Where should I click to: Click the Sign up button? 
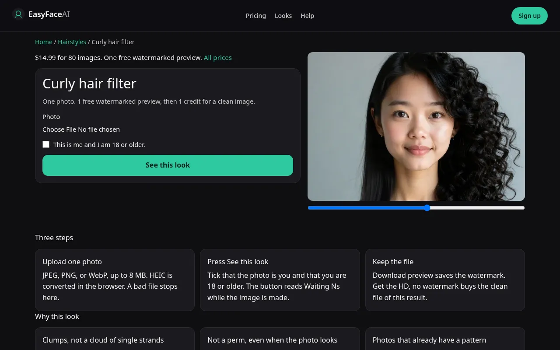[x=529, y=16]
